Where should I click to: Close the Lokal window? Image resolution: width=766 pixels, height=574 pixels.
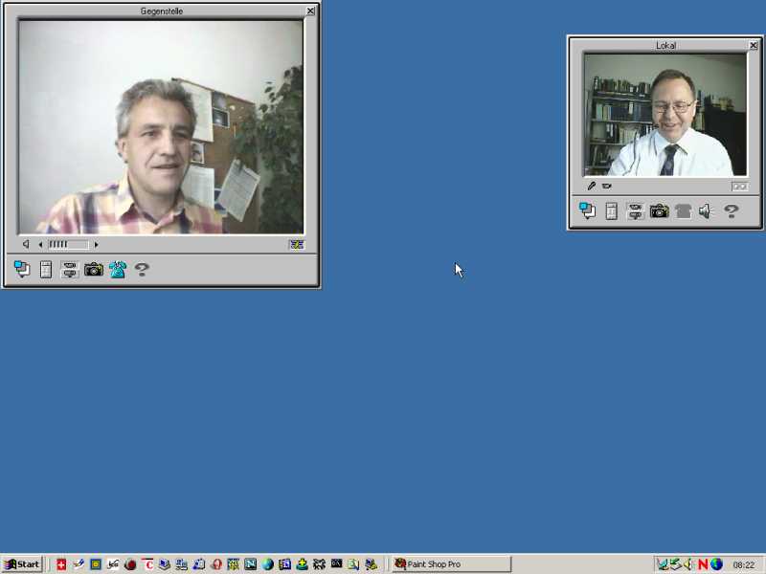[x=754, y=45]
